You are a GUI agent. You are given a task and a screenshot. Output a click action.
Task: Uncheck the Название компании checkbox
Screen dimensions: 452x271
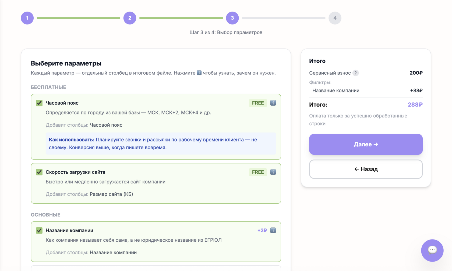click(x=39, y=230)
